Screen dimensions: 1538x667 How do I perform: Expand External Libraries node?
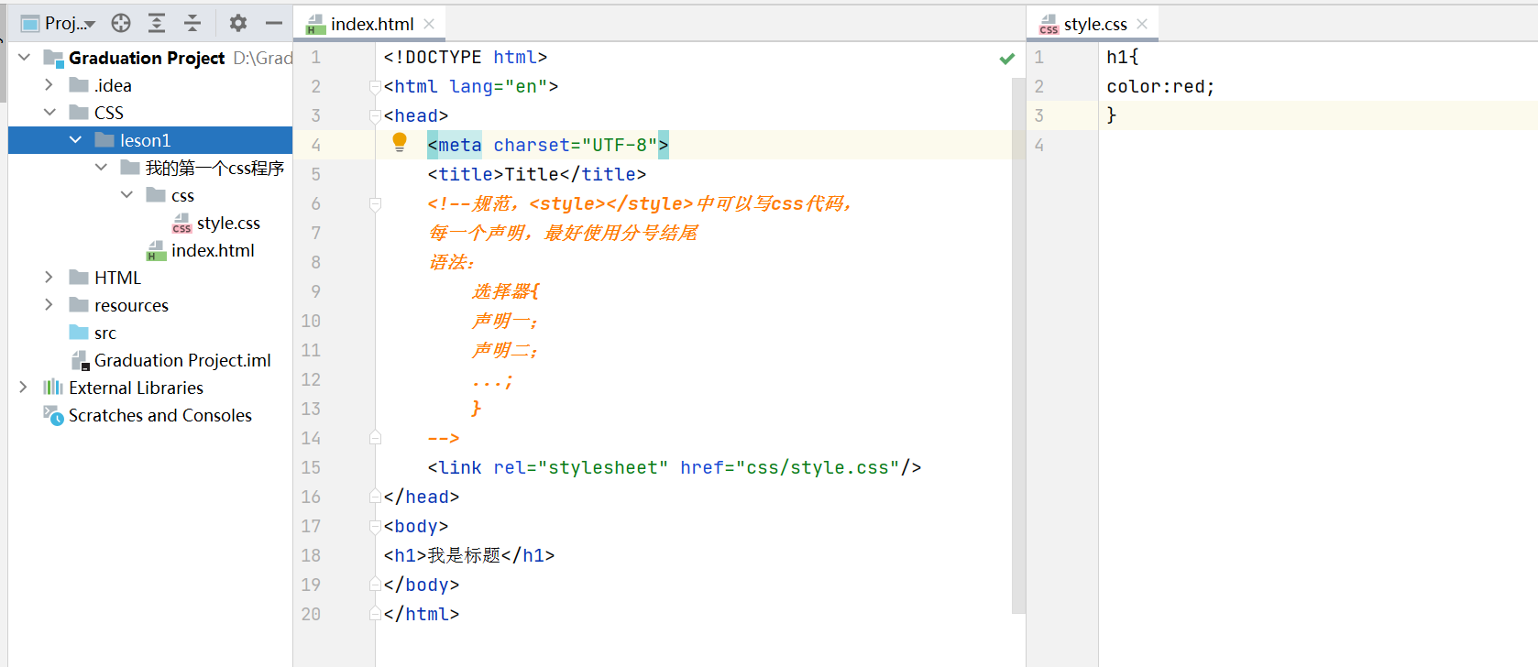[x=24, y=388]
